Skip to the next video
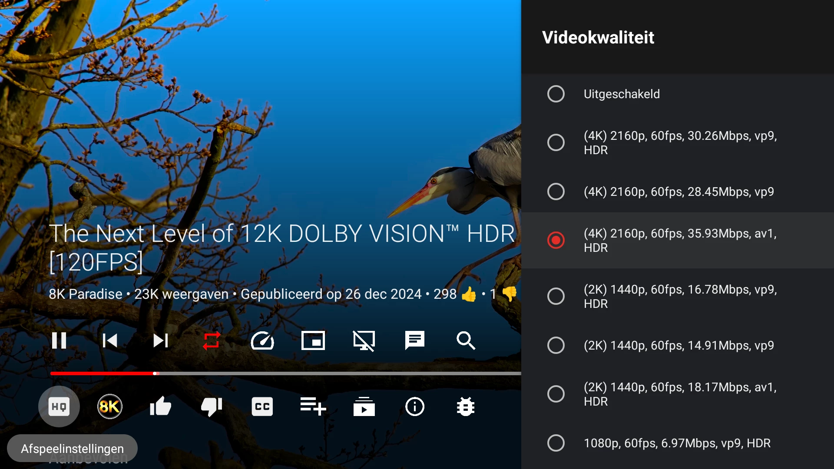 click(x=161, y=341)
